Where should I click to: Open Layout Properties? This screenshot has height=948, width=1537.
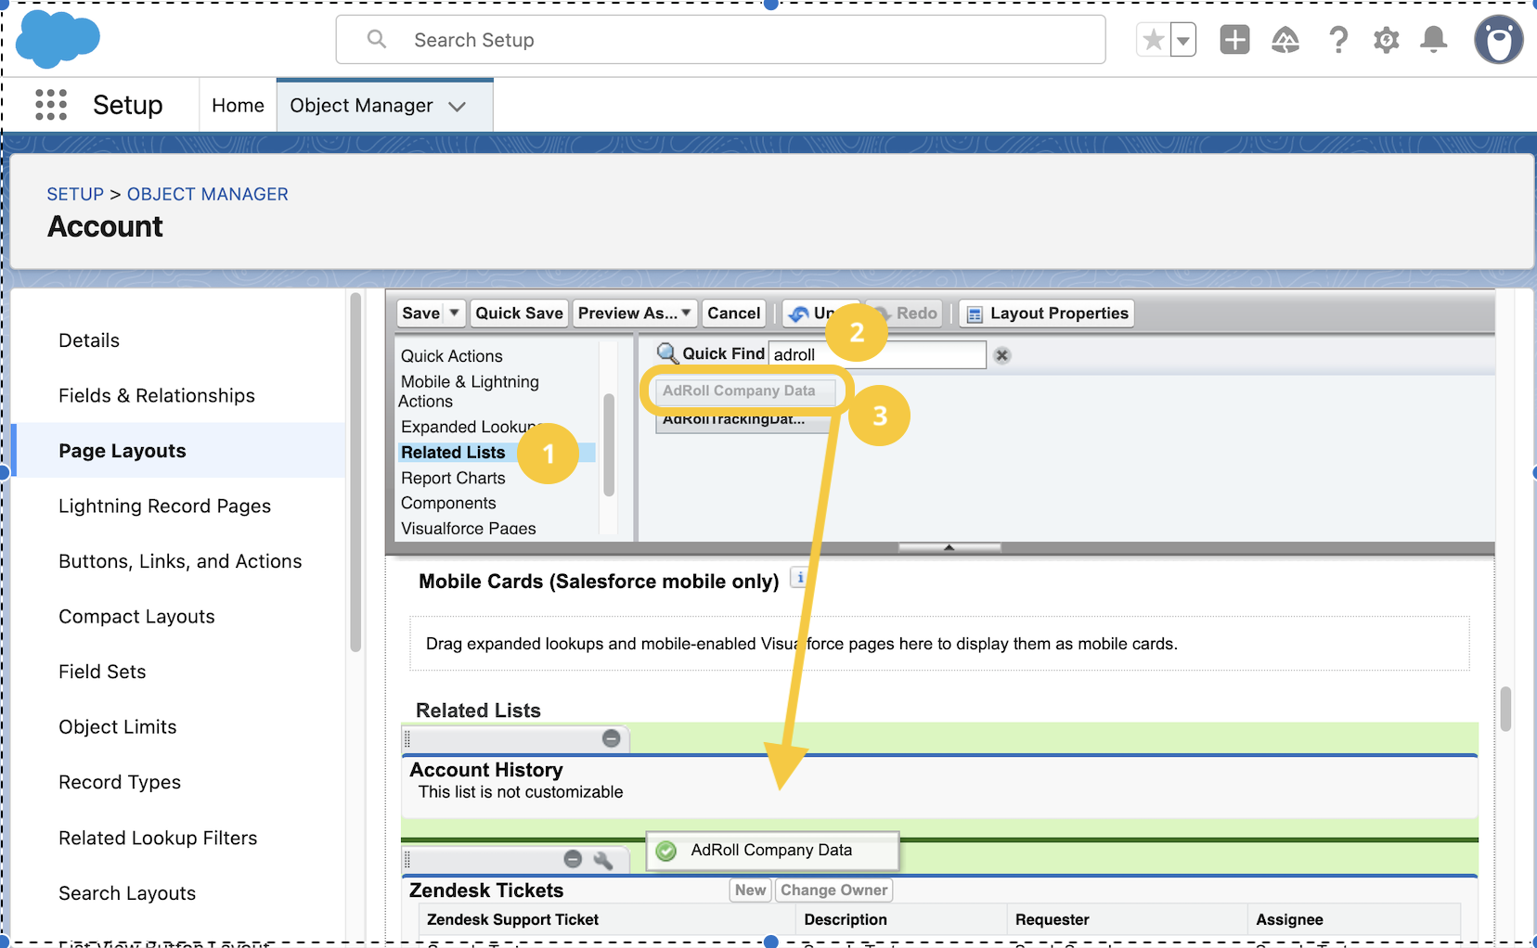coord(1047,314)
